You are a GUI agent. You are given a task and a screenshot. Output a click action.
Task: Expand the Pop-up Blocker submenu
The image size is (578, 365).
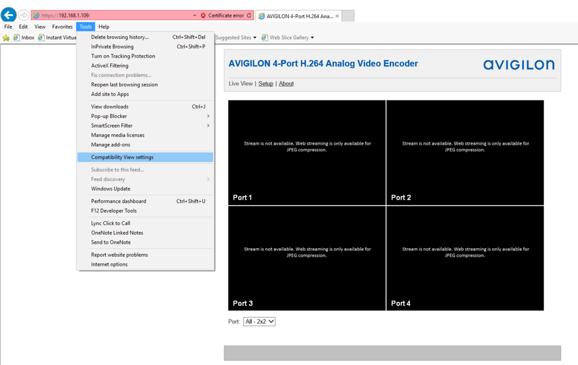click(x=145, y=116)
